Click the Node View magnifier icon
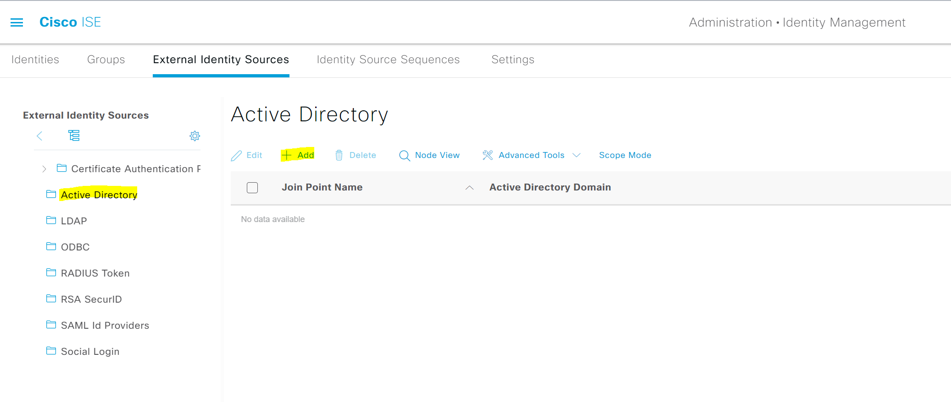 pos(404,156)
